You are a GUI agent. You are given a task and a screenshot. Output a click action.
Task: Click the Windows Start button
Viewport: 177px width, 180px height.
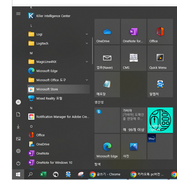(18, 174)
